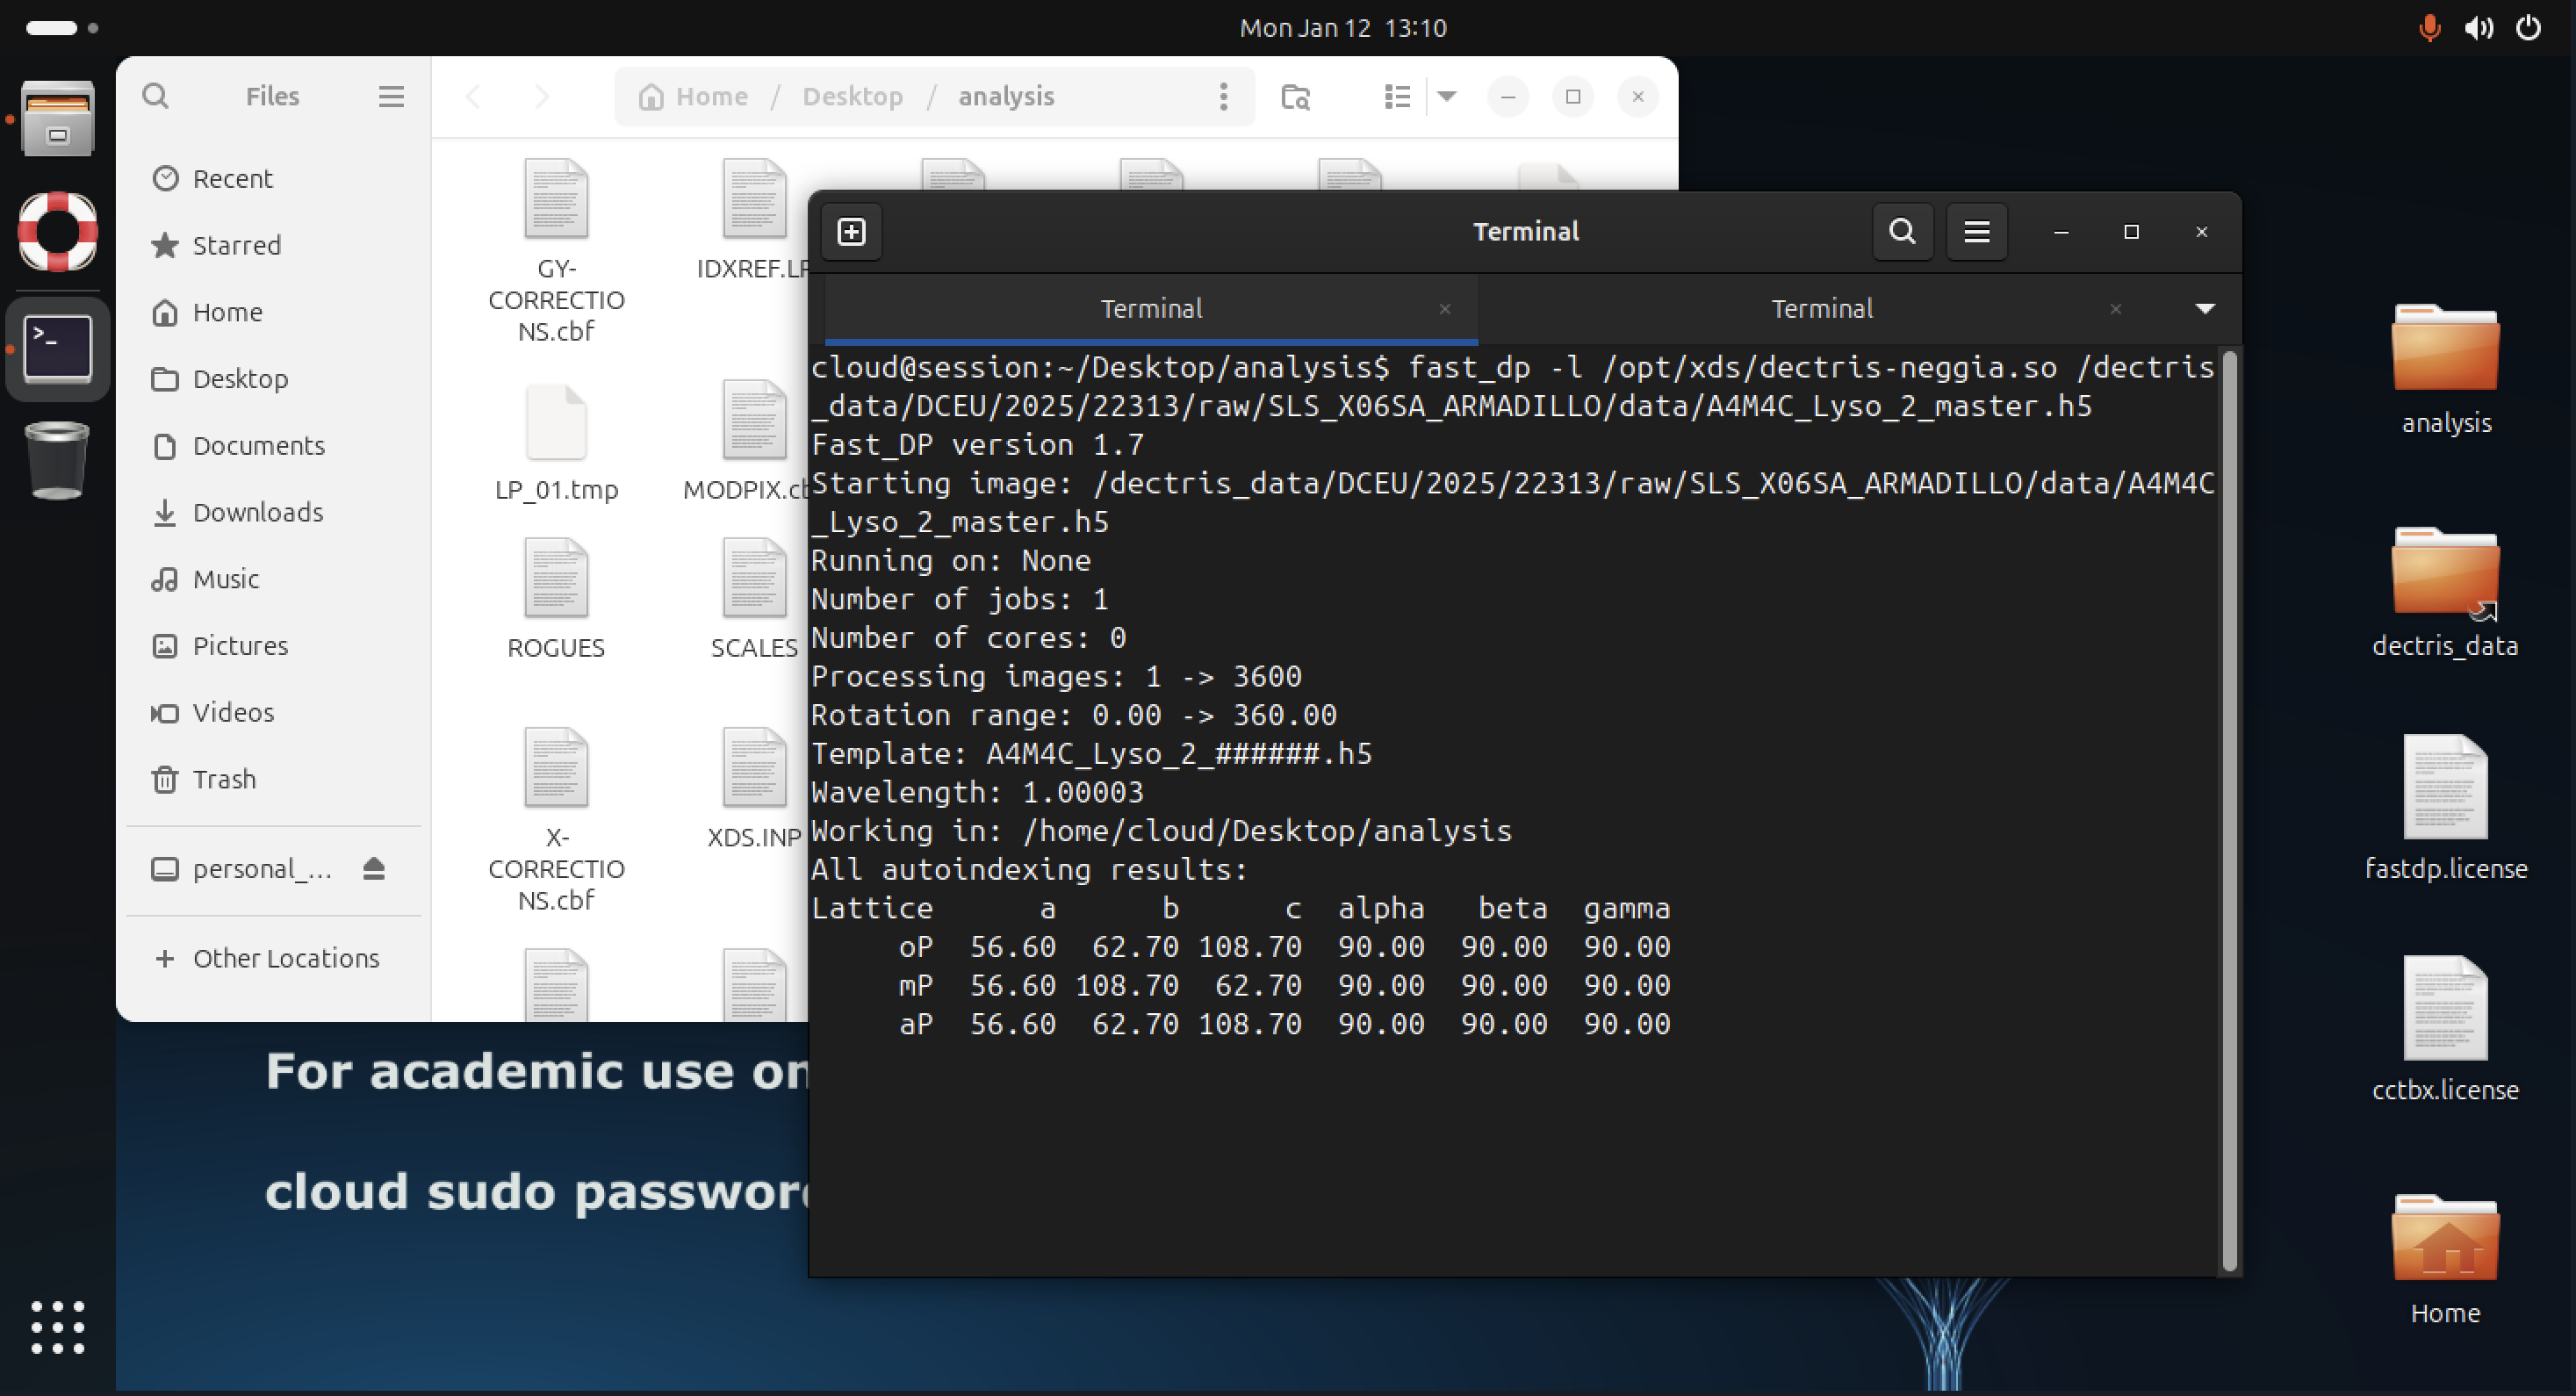Click the terminal search icon
The image size is (2576, 1396).
click(1902, 232)
